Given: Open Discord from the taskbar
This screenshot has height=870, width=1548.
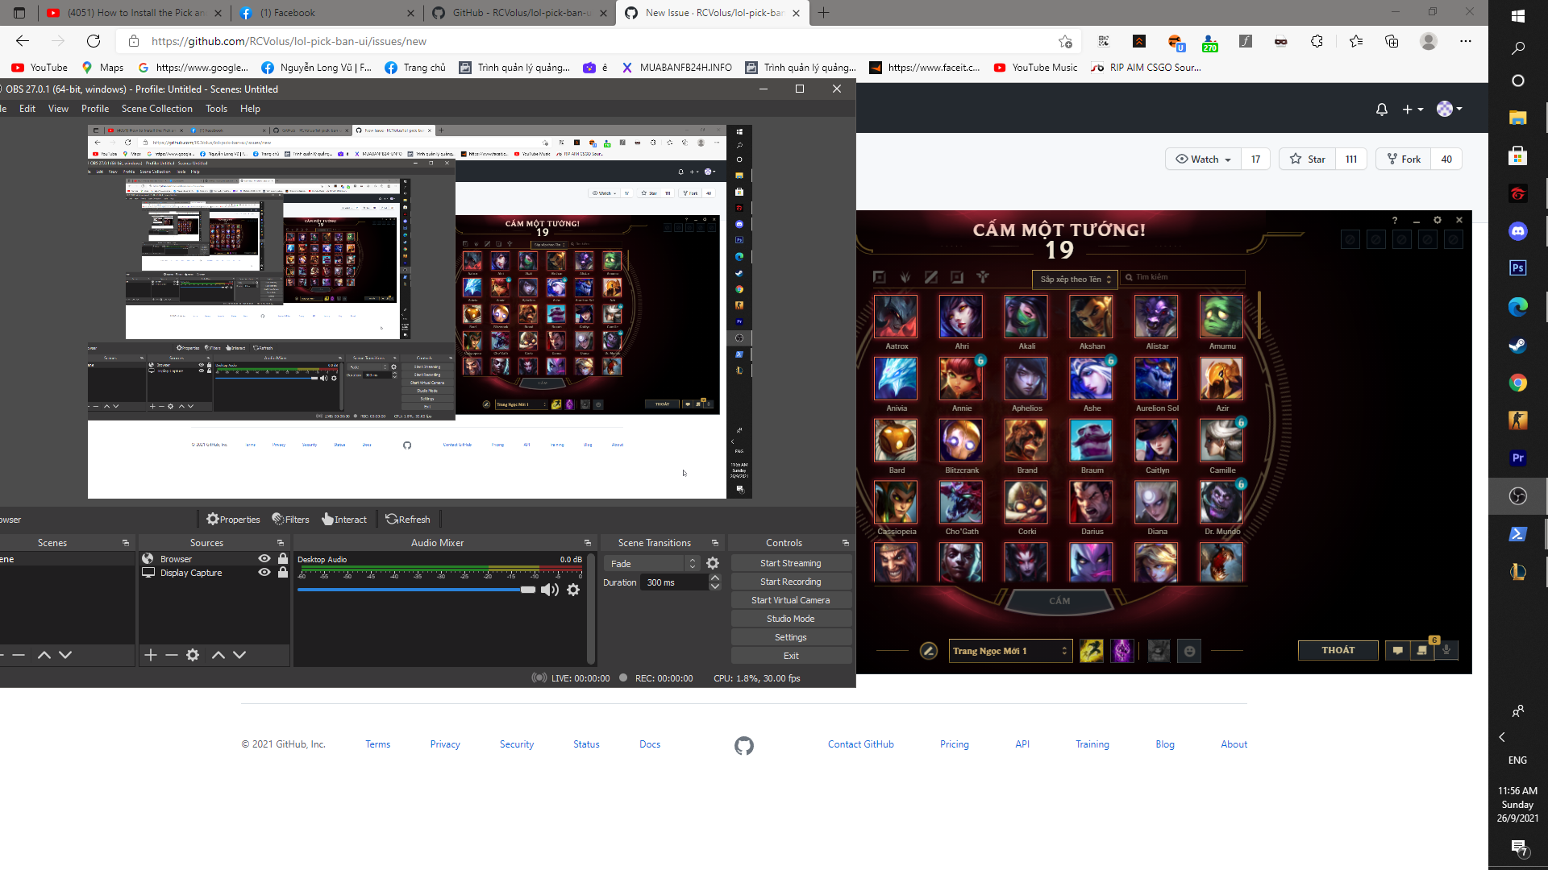Looking at the screenshot, I should [x=1518, y=231].
